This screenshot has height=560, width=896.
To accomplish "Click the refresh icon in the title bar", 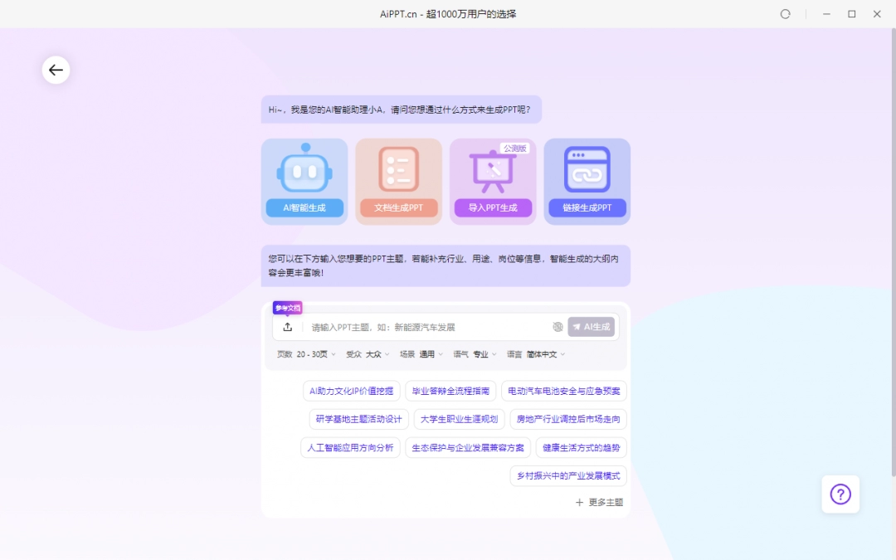I will pos(785,14).
